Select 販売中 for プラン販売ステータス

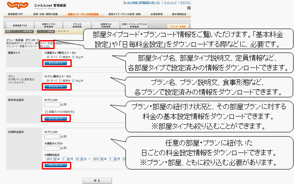click(x=60, y=81)
